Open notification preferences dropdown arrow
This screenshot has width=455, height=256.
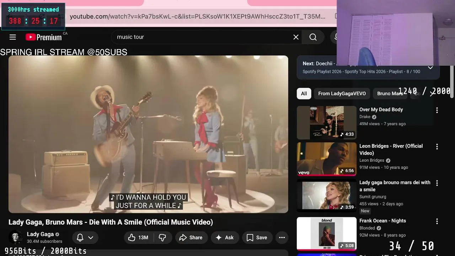tap(91, 238)
